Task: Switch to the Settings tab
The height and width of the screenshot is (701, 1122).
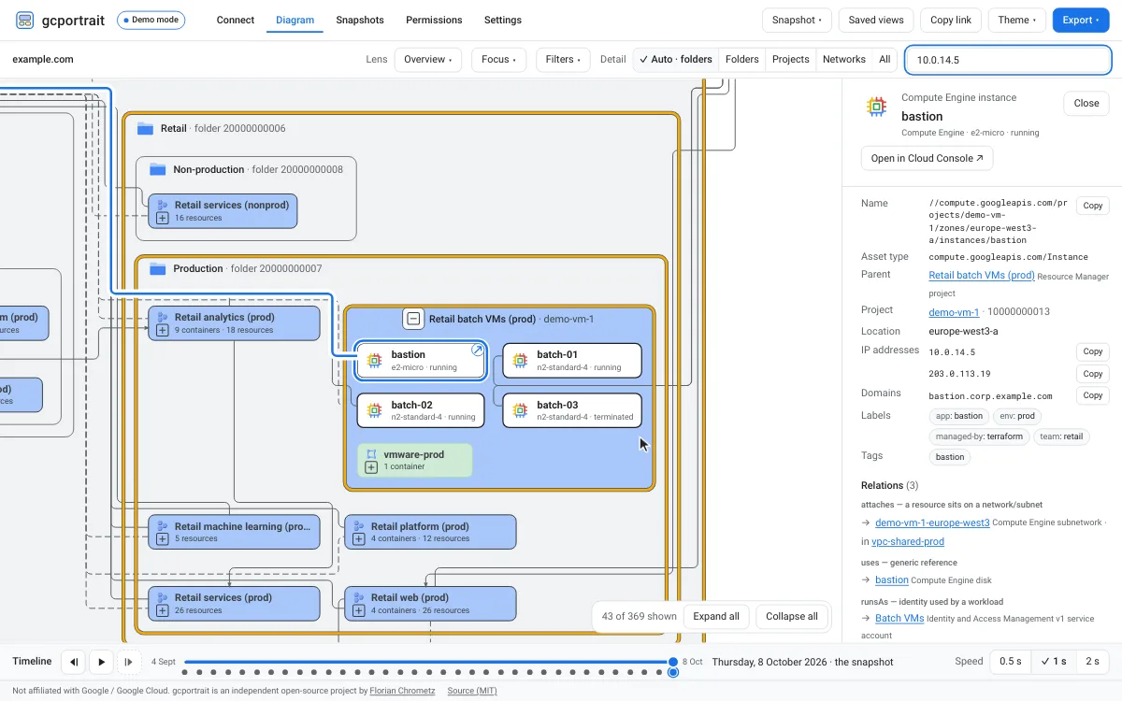Action: click(503, 20)
